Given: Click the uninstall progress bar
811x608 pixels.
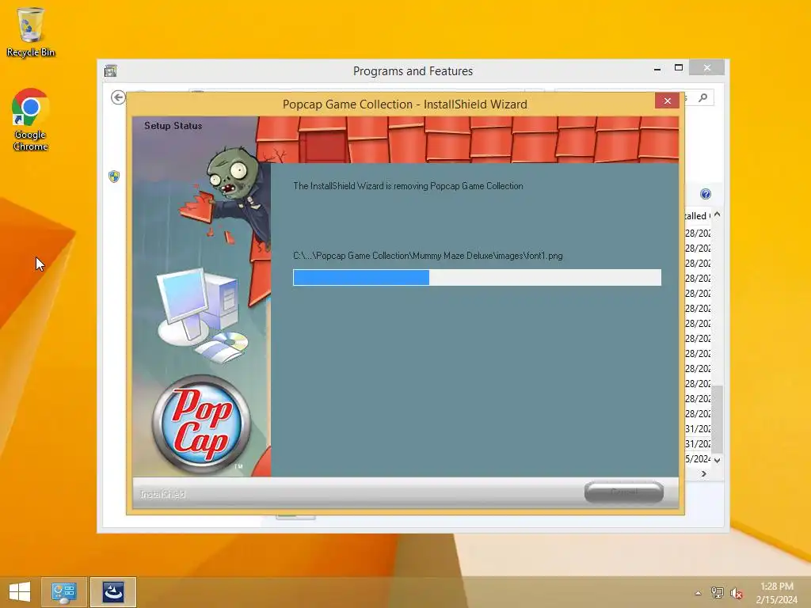Looking at the screenshot, I should 477,277.
